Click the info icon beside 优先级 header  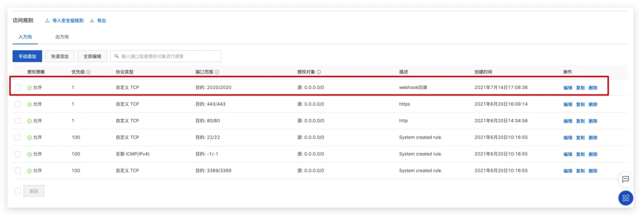(88, 72)
